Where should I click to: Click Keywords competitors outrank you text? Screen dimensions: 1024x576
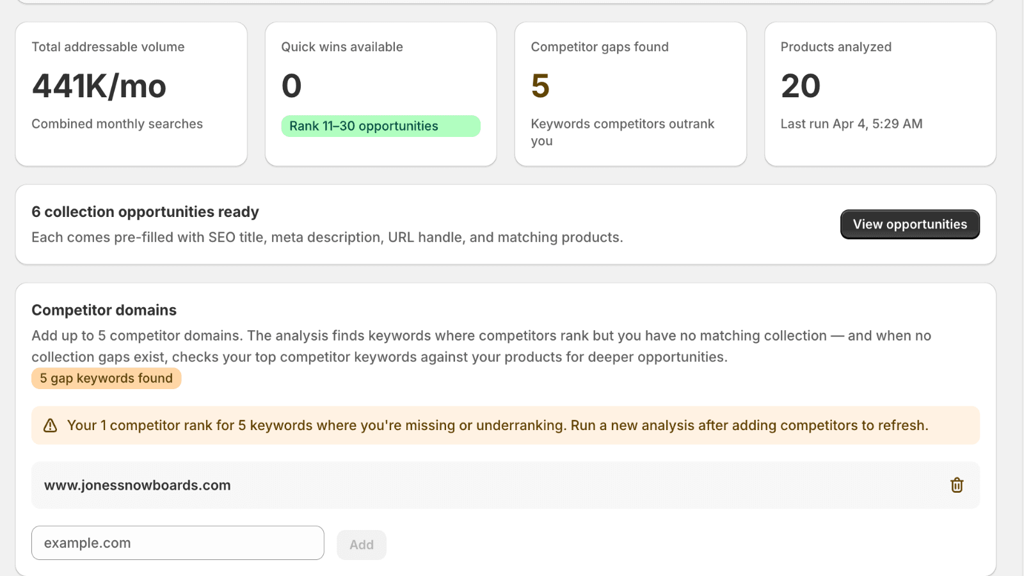pos(622,132)
